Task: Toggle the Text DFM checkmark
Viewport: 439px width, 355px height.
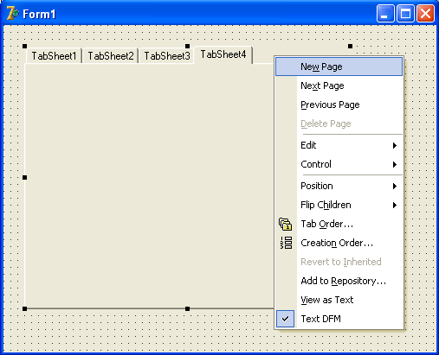Action: pyautogui.click(x=285, y=319)
